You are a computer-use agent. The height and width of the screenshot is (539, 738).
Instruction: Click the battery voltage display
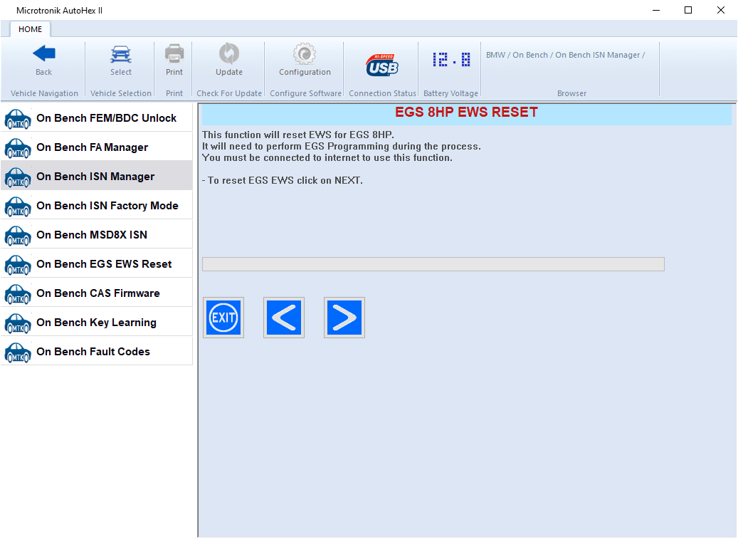tap(451, 60)
